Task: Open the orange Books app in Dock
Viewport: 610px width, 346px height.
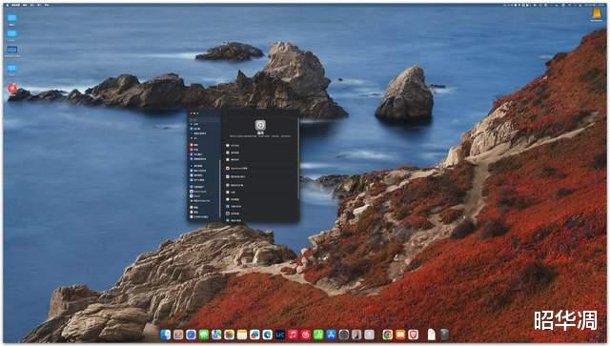Action: (400, 335)
